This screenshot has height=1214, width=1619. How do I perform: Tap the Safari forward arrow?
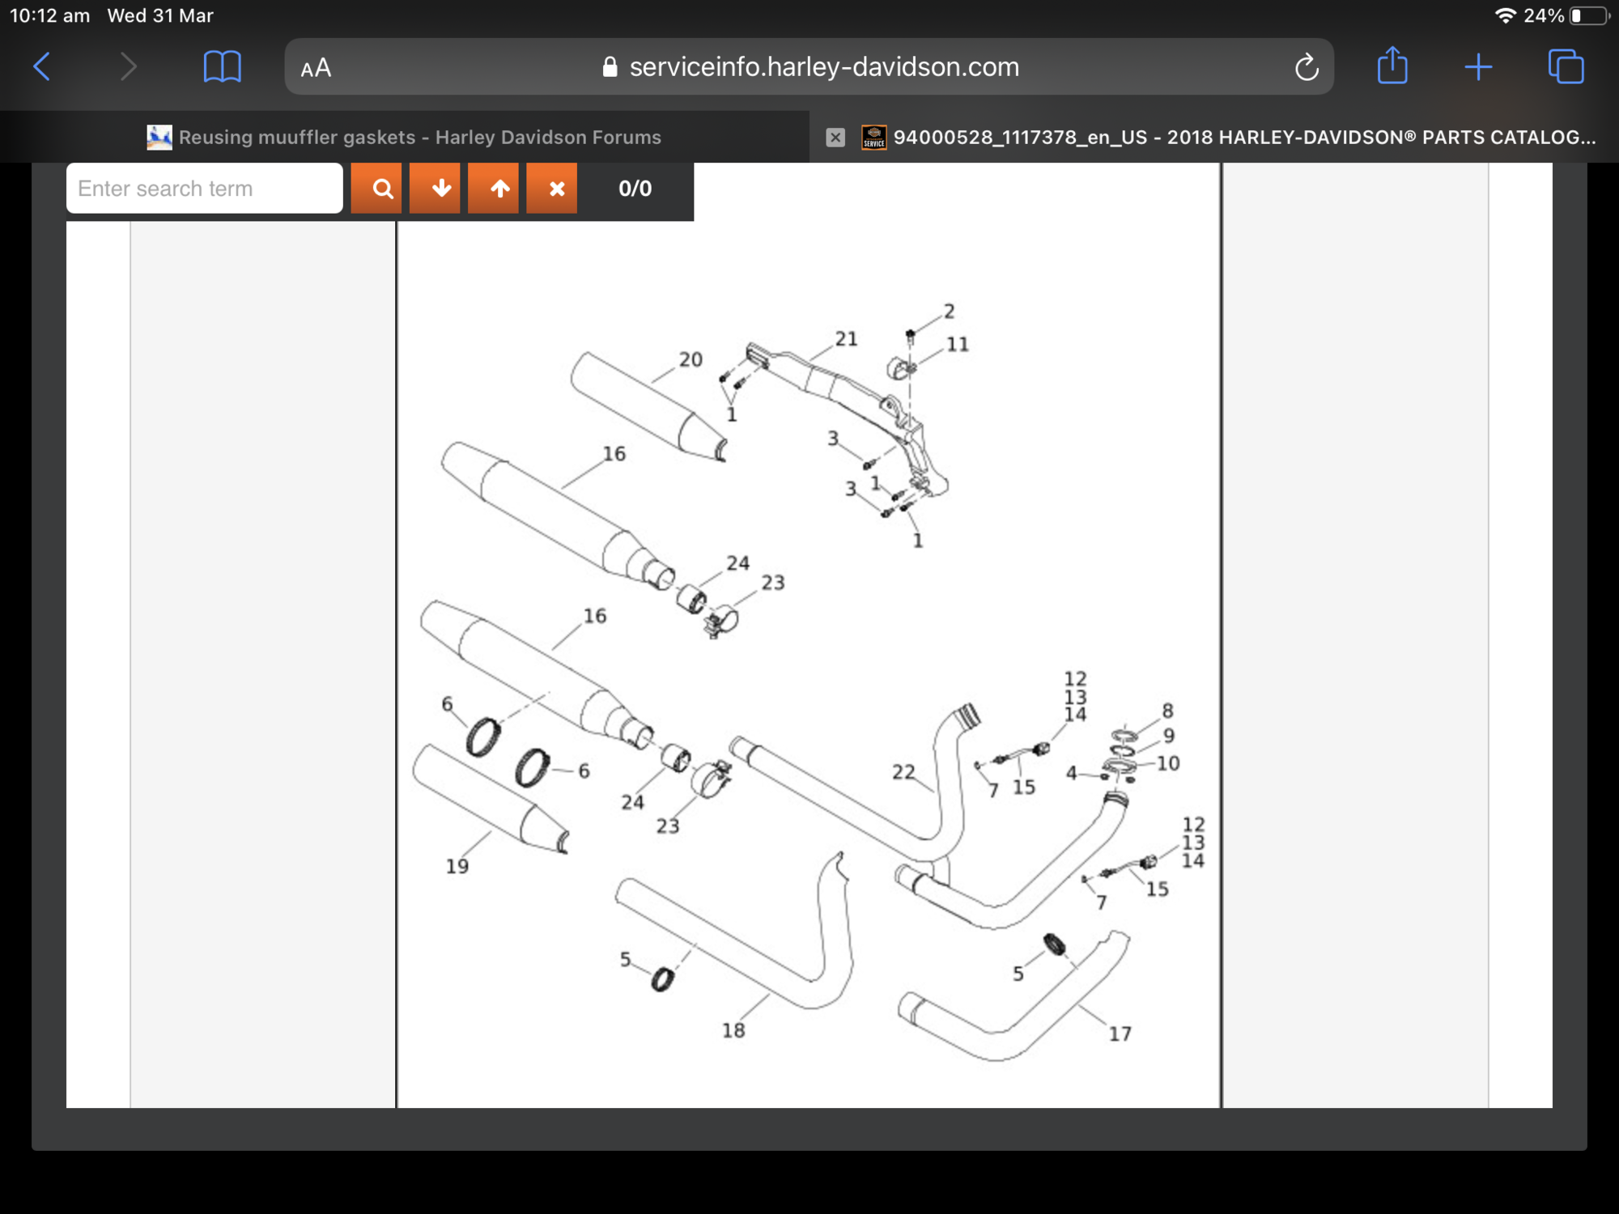point(128,66)
